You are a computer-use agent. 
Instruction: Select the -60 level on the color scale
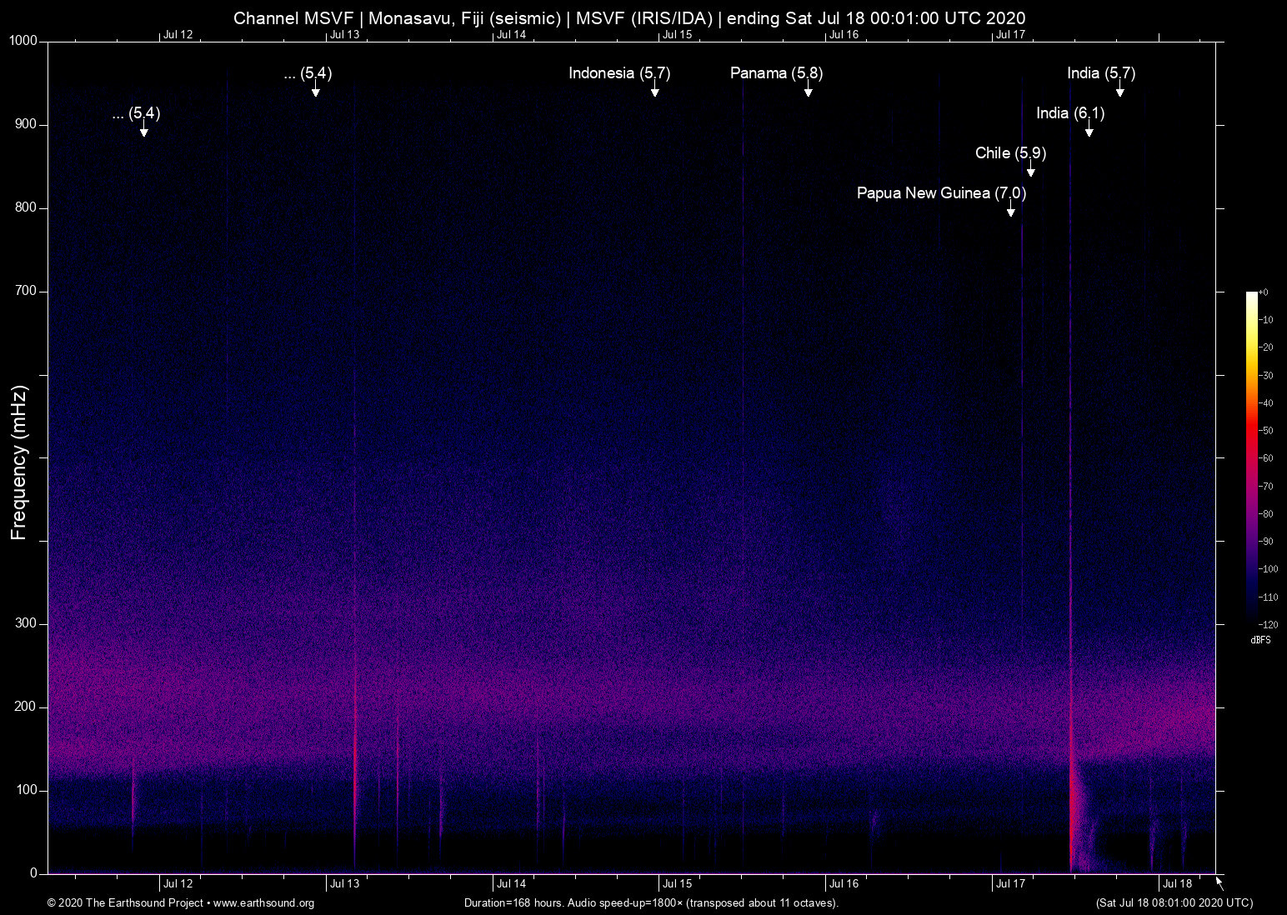point(1266,457)
